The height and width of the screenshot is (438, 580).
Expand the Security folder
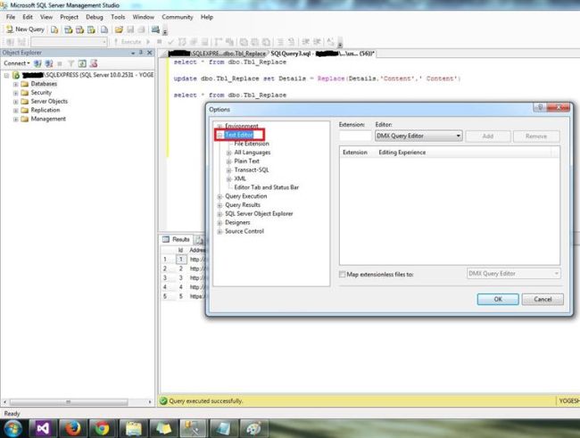[x=15, y=93]
